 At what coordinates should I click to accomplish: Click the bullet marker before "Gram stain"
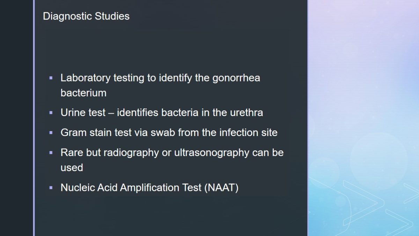point(51,133)
